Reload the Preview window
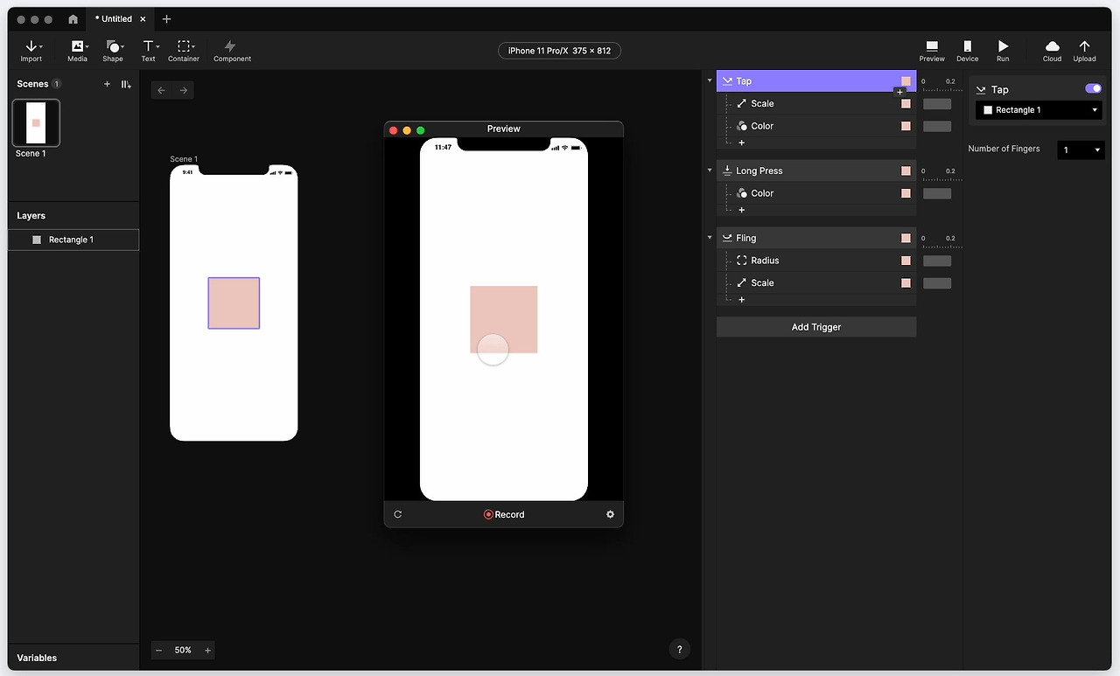The height and width of the screenshot is (676, 1120). [398, 514]
